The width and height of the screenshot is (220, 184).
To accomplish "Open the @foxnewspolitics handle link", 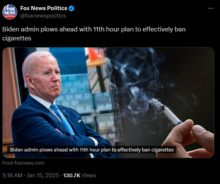I will pyautogui.click(x=43, y=16).
